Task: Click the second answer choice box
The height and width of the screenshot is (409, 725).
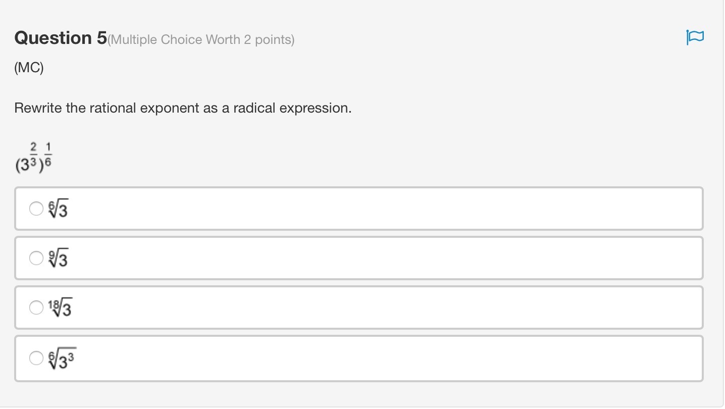Action: [x=358, y=258]
